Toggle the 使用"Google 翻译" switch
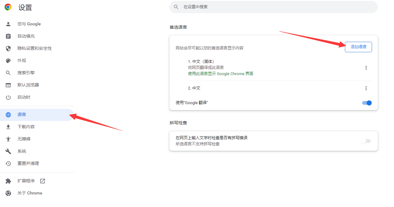The height and width of the screenshot is (207, 394). [x=366, y=103]
